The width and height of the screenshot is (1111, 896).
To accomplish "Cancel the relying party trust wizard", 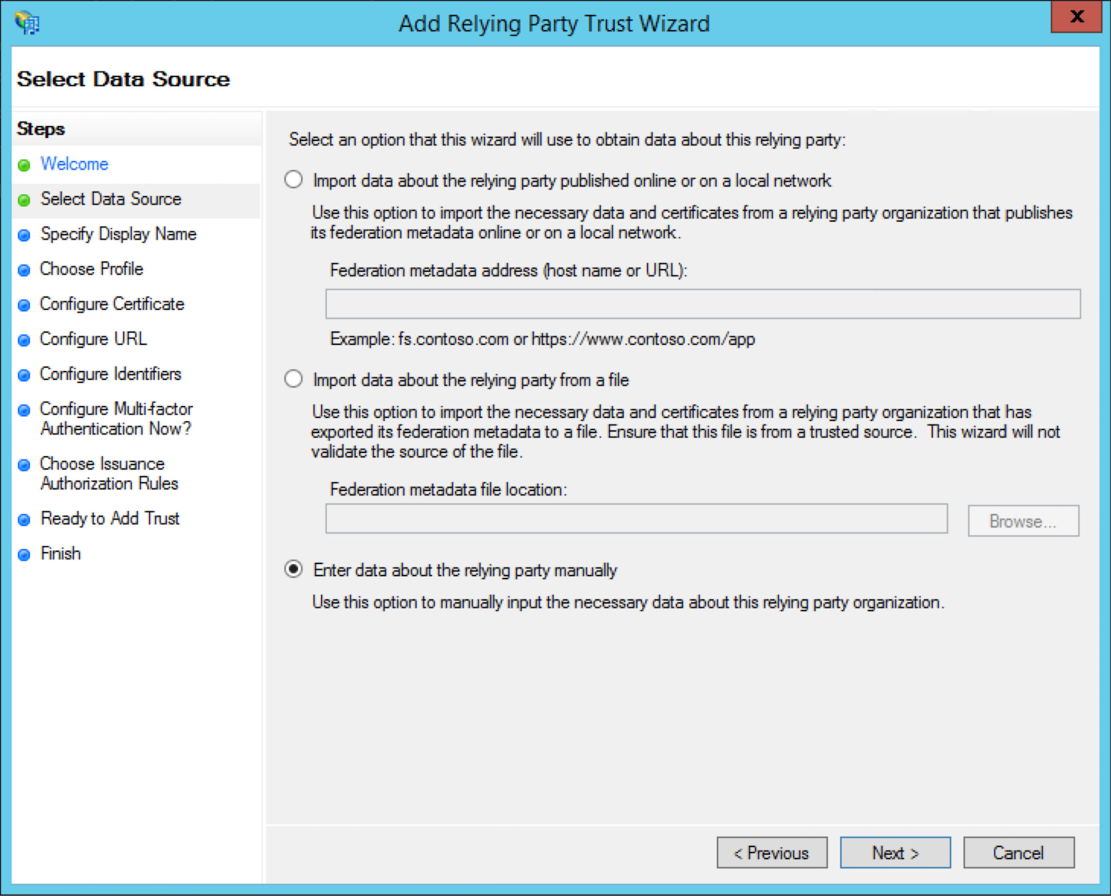I will click(1018, 853).
